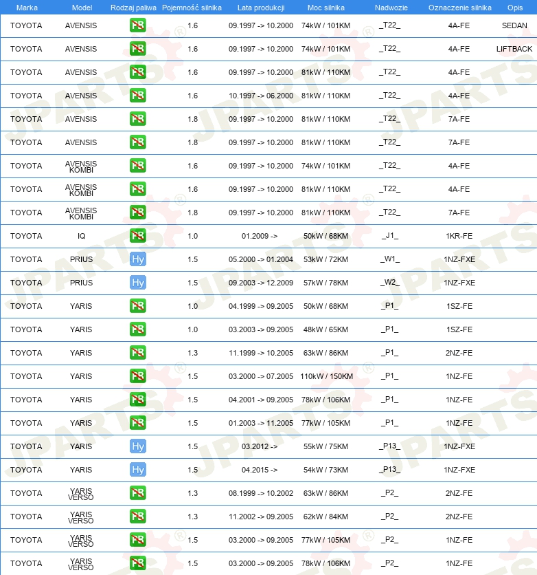537x575 pixels.
Task: Click the 11.1999 -> 10.2005 date cell
Action: point(261,353)
